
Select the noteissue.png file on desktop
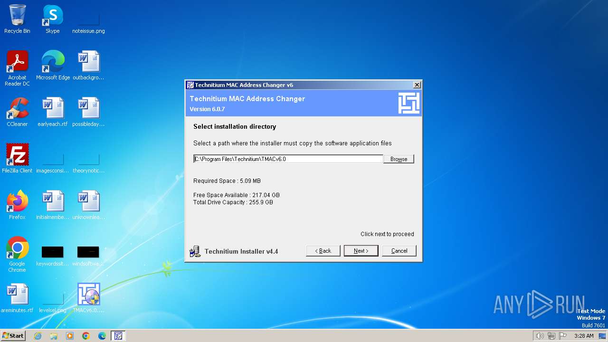click(88, 19)
